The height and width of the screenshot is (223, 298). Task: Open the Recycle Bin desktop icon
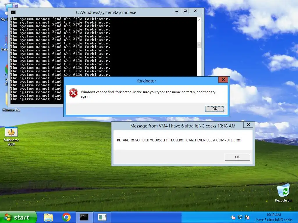[x=283, y=193]
